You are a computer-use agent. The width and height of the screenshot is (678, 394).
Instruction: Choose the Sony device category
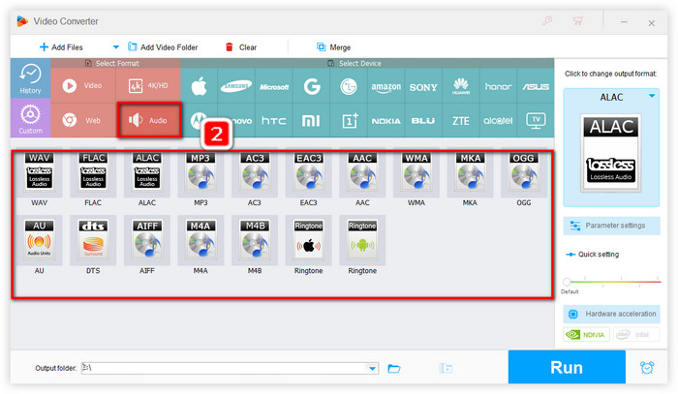pyautogui.click(x=423, y=86)
